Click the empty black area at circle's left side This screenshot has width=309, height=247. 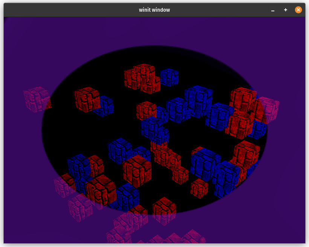57,132
